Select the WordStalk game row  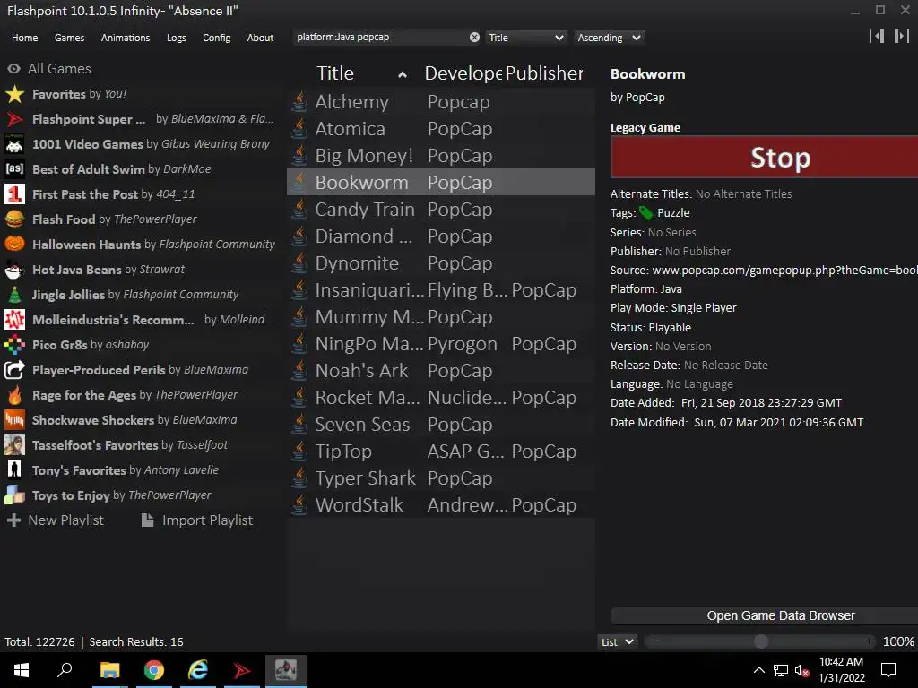441,505
